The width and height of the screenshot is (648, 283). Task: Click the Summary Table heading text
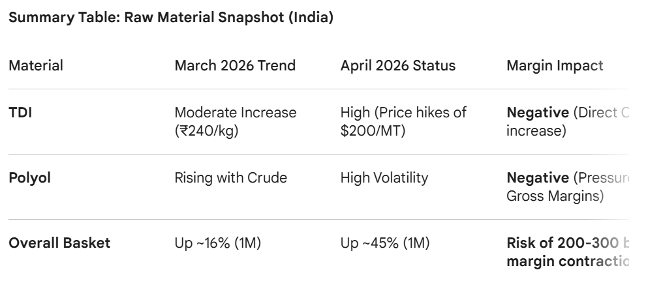point(171,18)
